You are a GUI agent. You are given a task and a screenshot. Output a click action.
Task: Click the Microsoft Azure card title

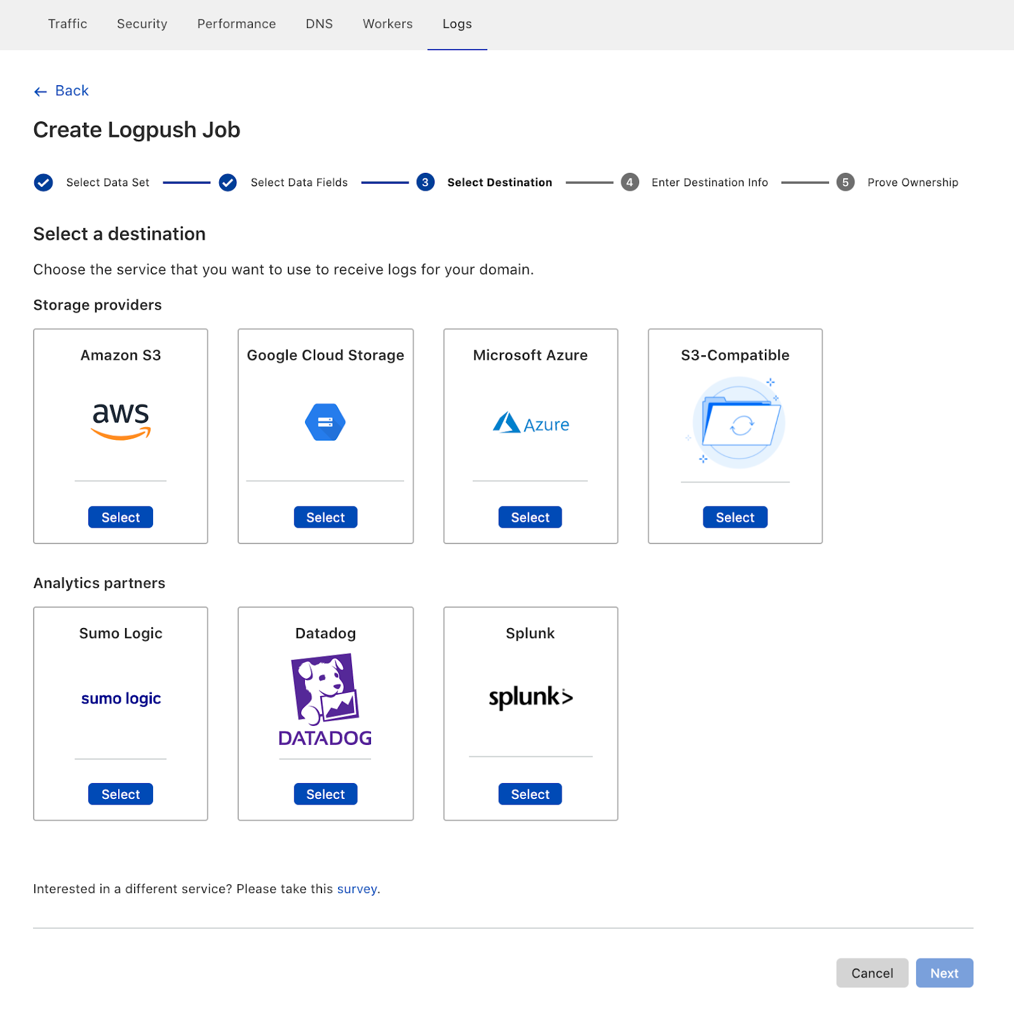pyautogui.click(x=531, y=355)
